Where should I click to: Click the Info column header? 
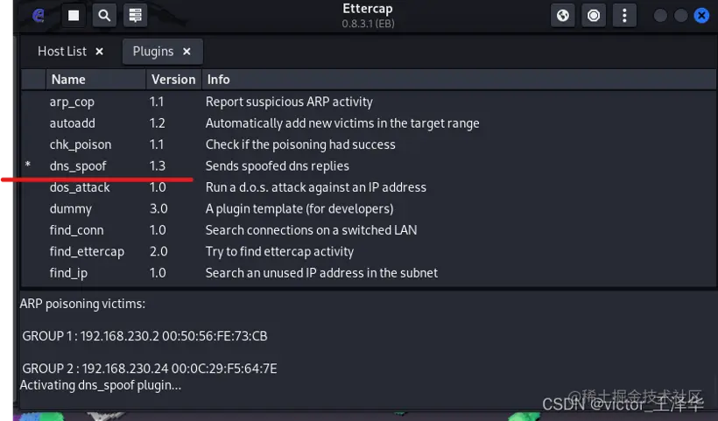218,80
